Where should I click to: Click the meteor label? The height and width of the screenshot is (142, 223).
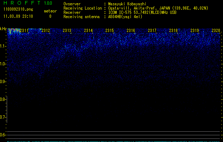pyautogui.click(x=50, y=11)
